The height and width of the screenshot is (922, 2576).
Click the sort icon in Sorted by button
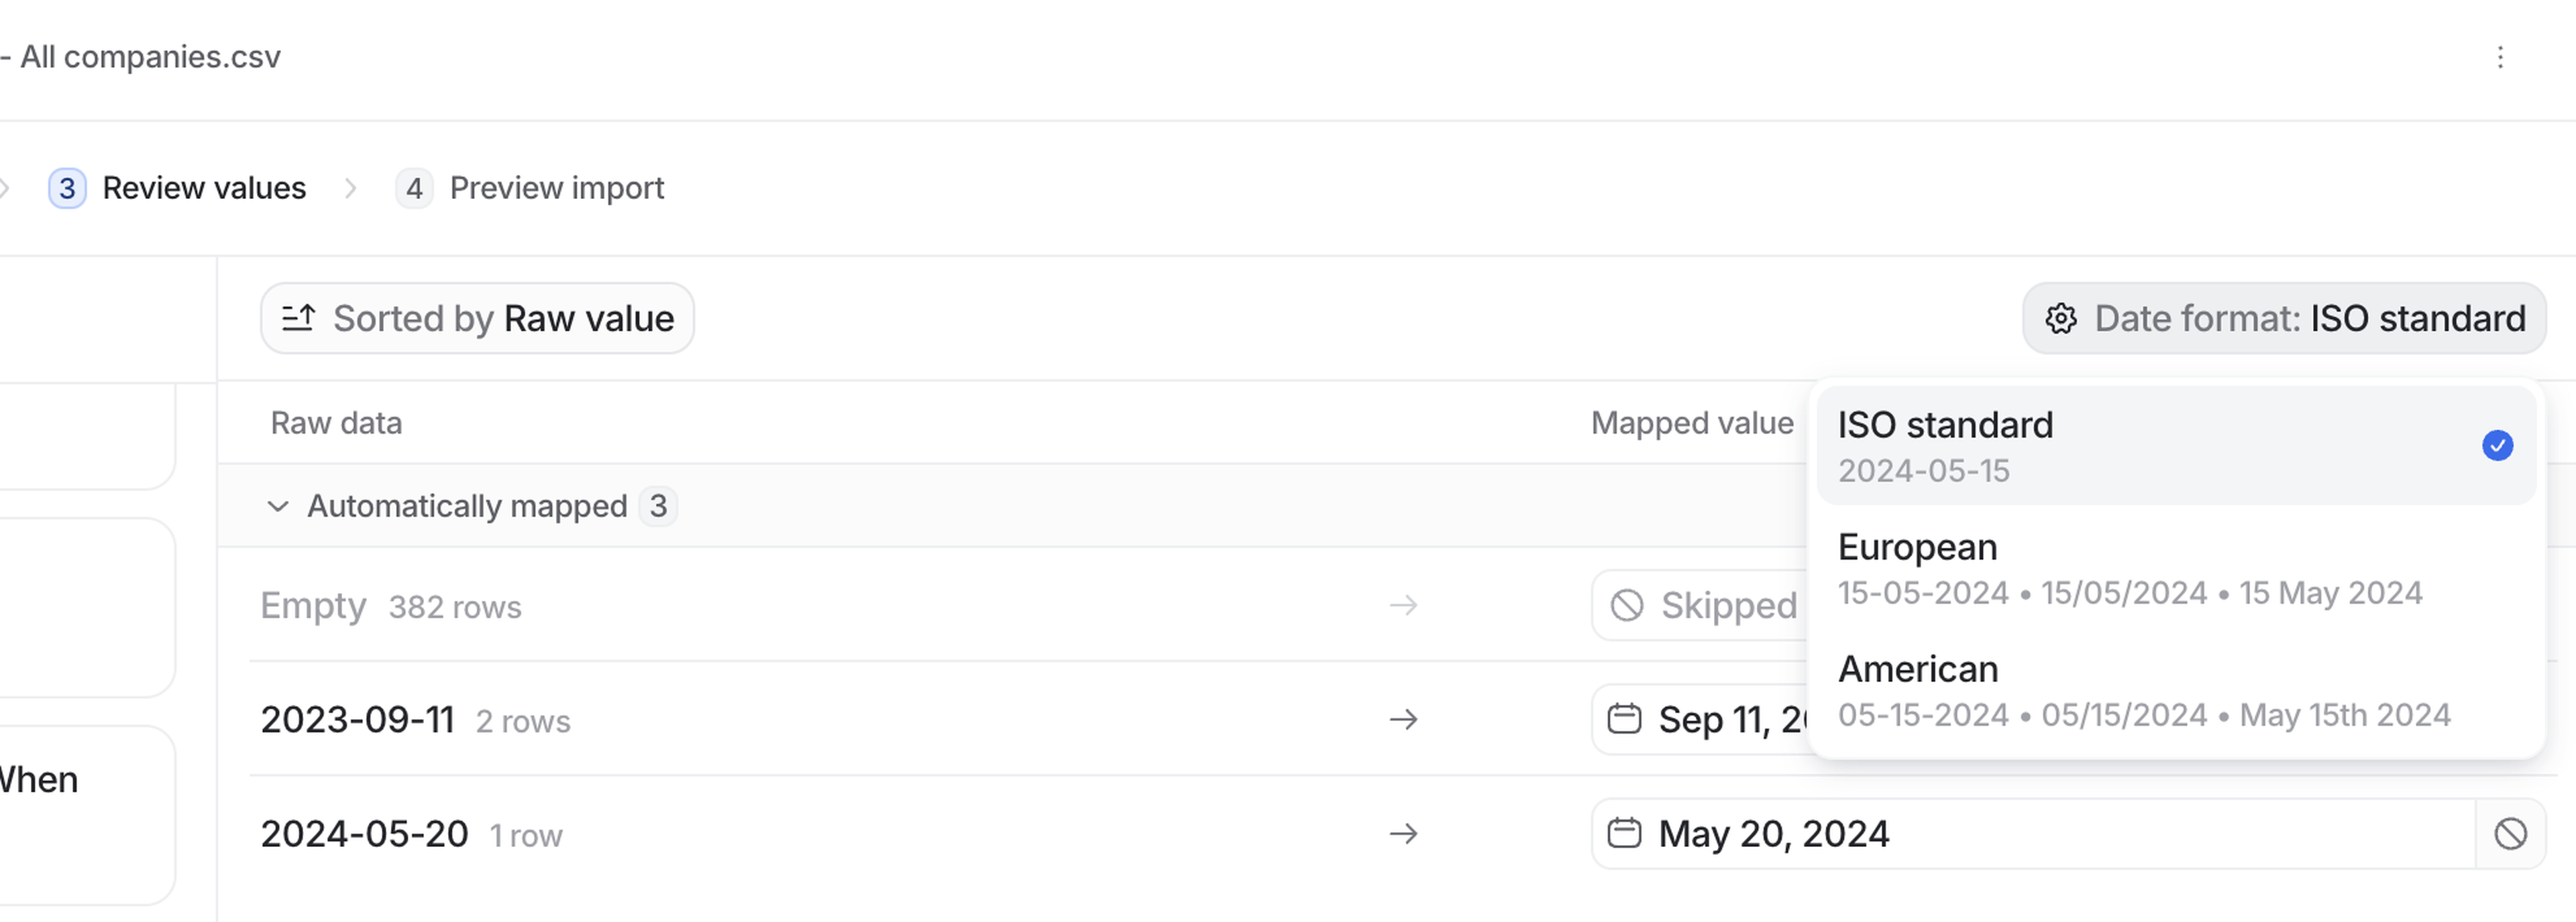(298, 319)
